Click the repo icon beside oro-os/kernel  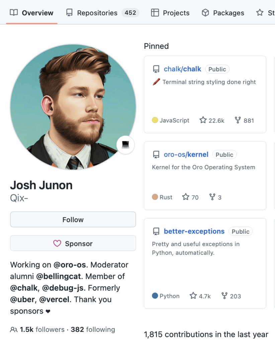coord(156,155)
